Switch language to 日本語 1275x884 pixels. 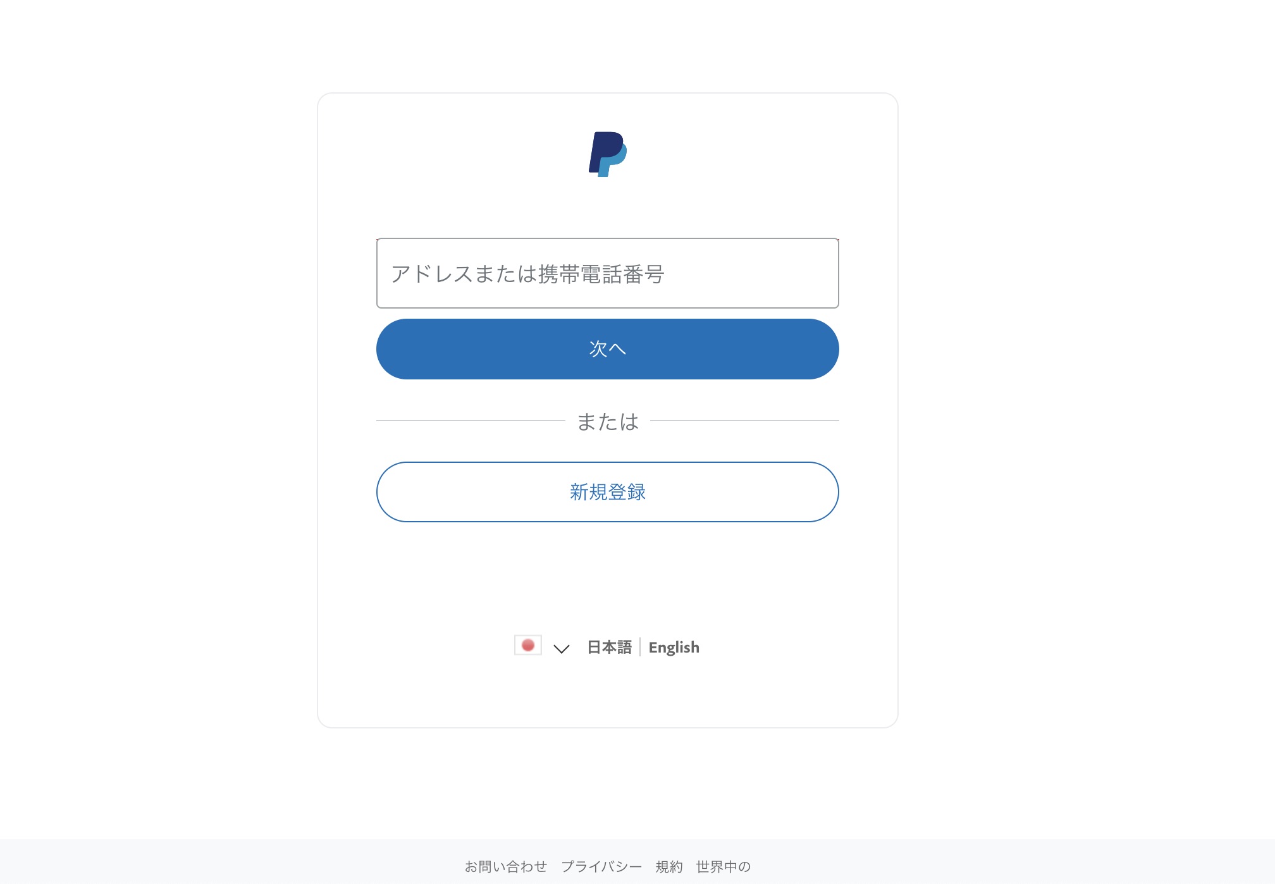(610, 647)
